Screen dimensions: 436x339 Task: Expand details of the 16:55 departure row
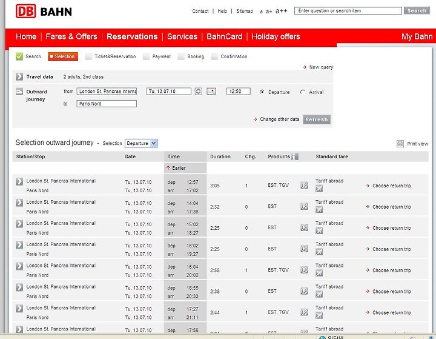click(x=19, y=287)
